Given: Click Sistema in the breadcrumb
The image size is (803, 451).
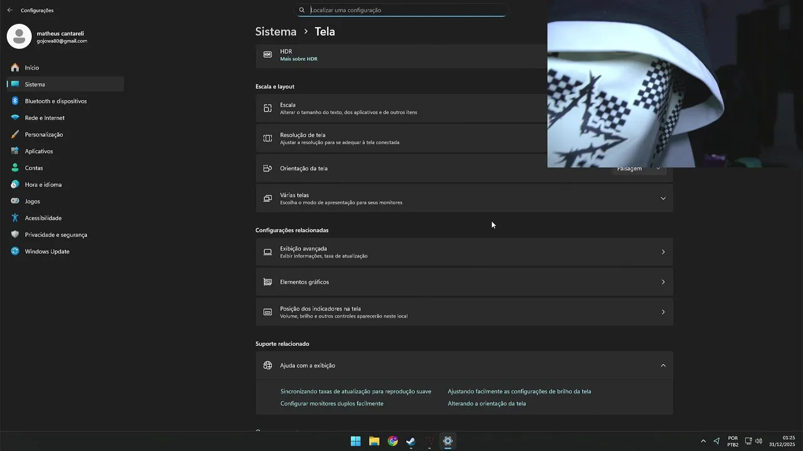Looking at the screenshot, I should tap(275, 31).
